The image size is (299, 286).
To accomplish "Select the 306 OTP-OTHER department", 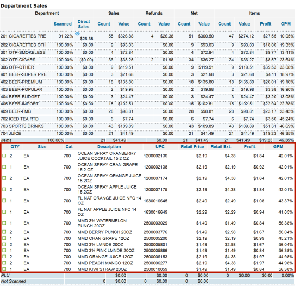I will coord(17,67).
